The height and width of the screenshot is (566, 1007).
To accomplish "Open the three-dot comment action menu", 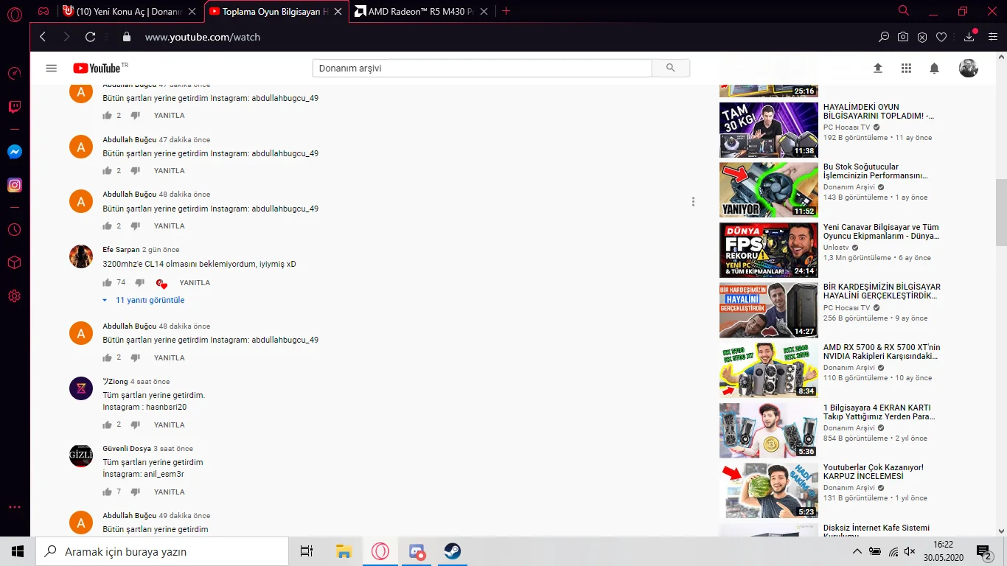I will tap(693, 202).
